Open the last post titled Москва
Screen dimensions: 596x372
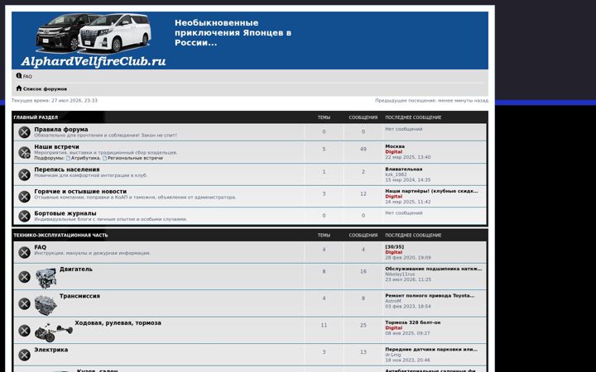click(x=395, y=146)
